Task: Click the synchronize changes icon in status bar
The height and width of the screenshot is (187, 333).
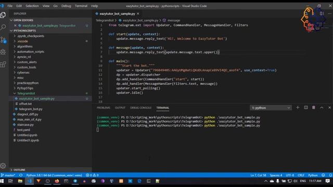Action: click(x=21, y=176)
